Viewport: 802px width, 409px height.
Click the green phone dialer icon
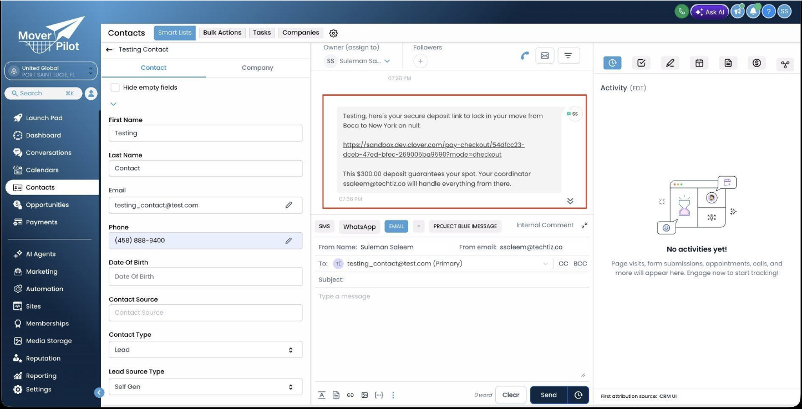pyautogui.click(x=682, y=12)
